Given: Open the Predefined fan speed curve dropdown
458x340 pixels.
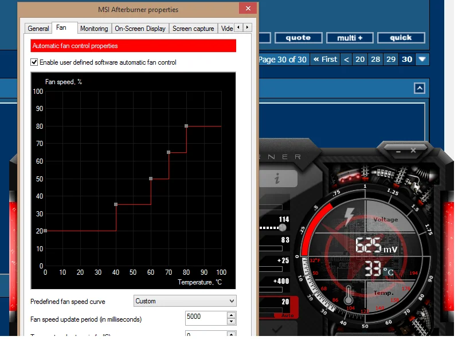Looking at the screenshot, I should pos(185,301).
